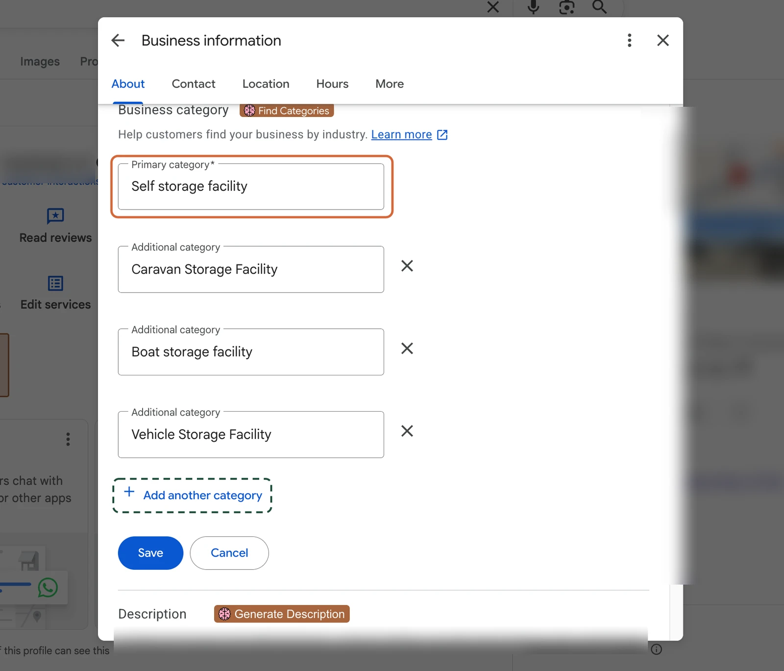Viewport: 784px width, 671px height.
Task: Click the info icon at bottom right of page
Action: point(657,649)
